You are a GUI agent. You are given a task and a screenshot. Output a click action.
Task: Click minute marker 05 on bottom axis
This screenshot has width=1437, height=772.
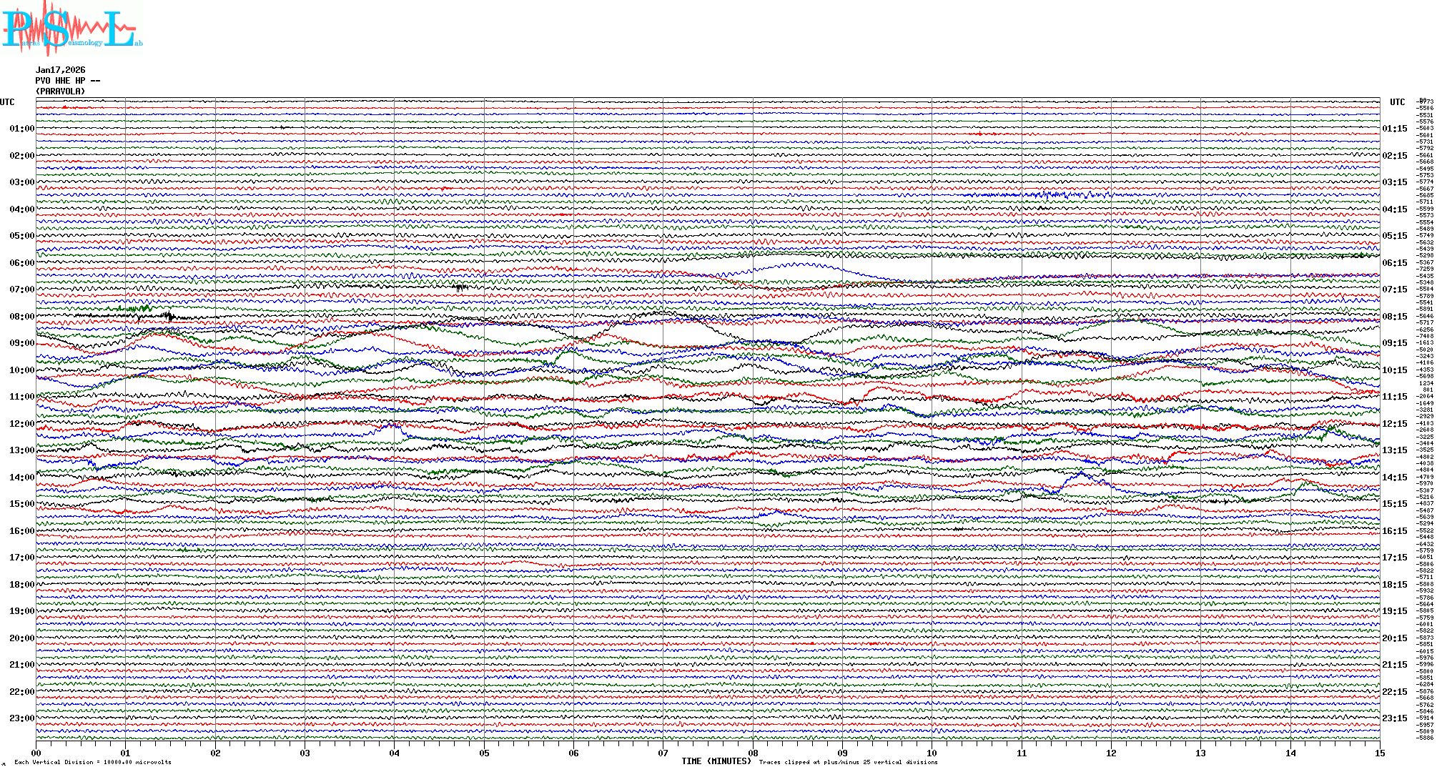point(484,753)
